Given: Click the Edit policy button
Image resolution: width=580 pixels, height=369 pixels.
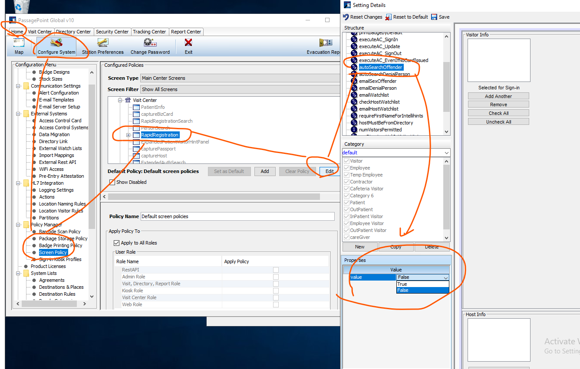Looking at the screenshot, I should click(330, 171).
